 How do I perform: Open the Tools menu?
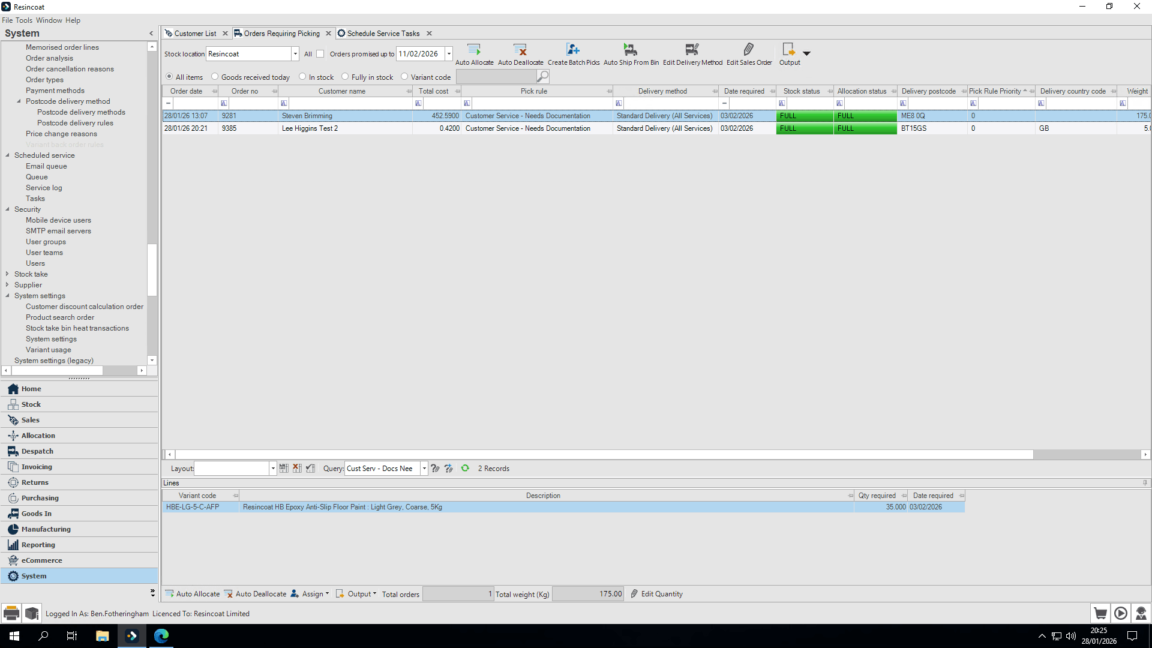(24, 20)
